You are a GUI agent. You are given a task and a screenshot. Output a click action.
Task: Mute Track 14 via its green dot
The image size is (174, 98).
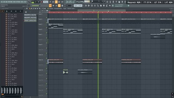(46, 73)
